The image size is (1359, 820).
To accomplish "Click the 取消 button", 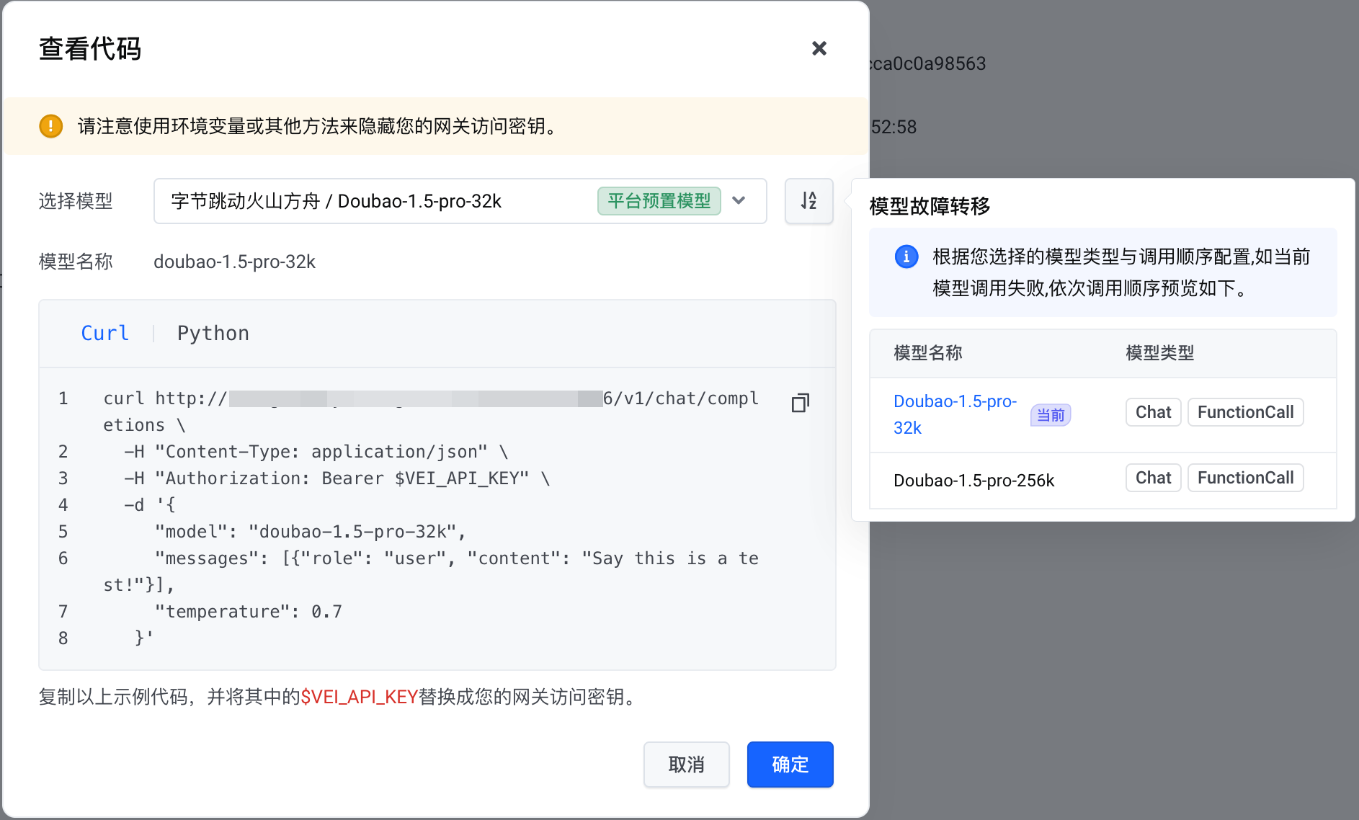I will coord(686,765).
